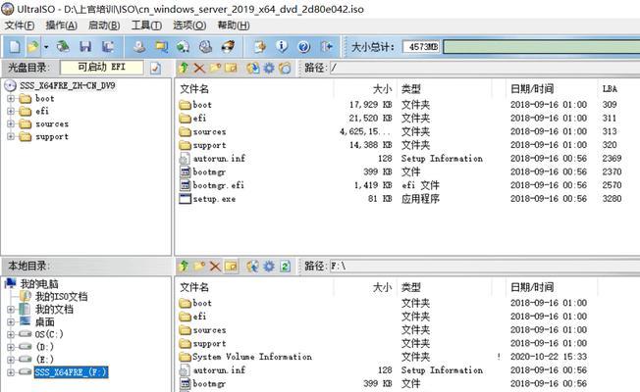The height and width of the screenshot is (392, 640).
Task: Click the Open ISO file icon
Action: 32,46
